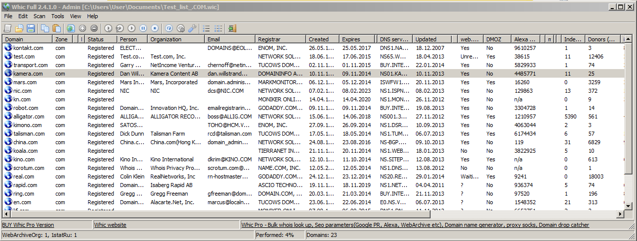Sort by the Registrar column header
The image size is (637, 241).
tap(281, 39)
